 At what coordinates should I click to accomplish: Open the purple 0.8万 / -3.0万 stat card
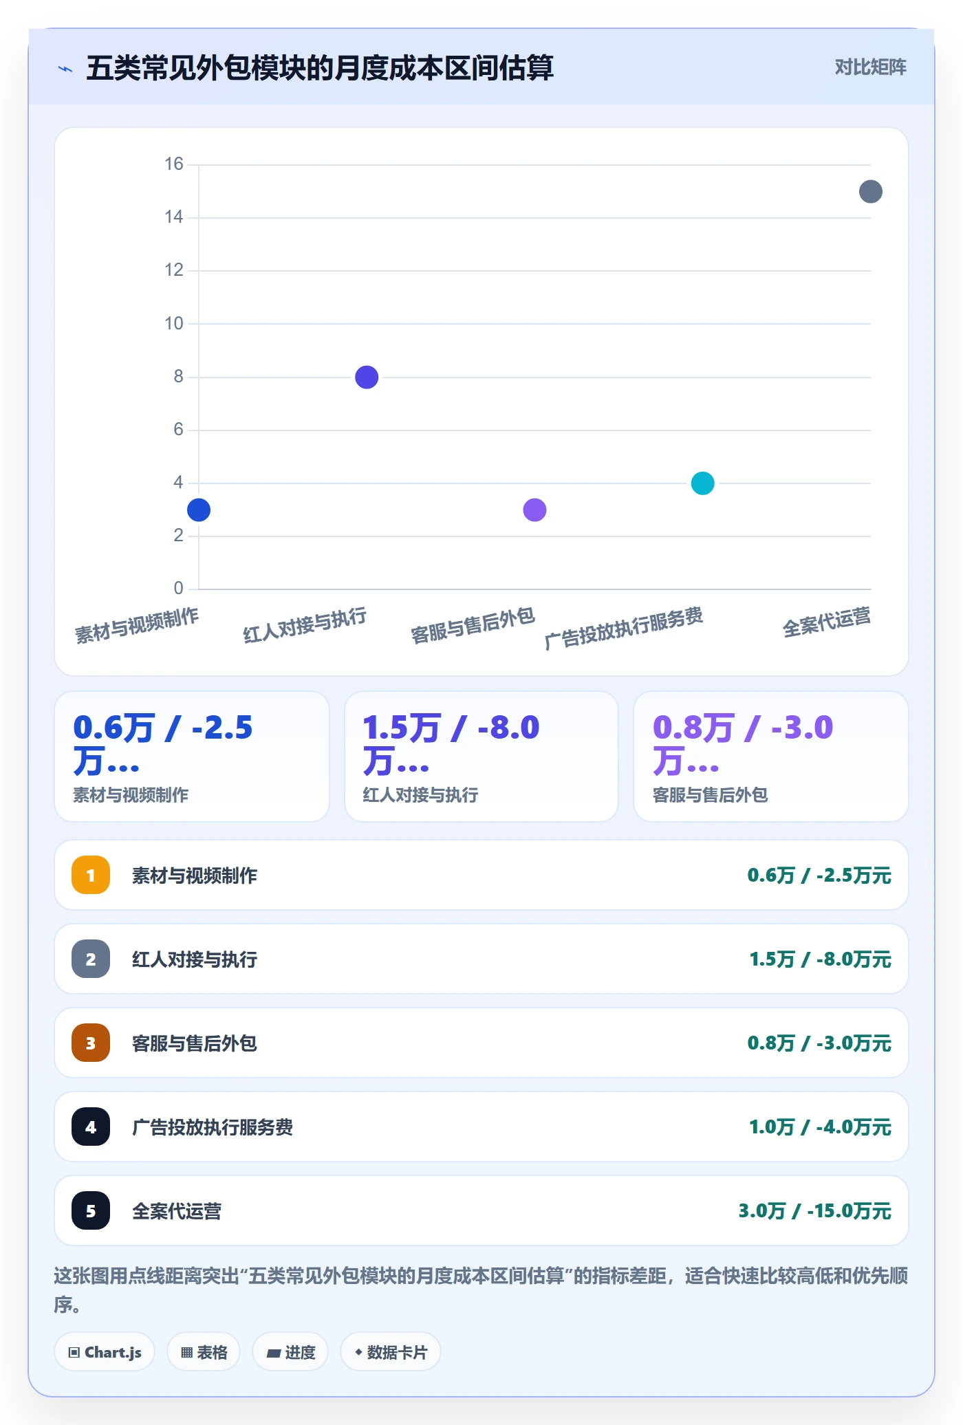(771, 757)
